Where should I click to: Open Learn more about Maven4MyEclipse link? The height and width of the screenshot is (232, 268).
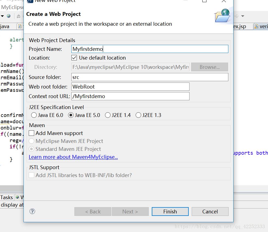coord(73,157)
